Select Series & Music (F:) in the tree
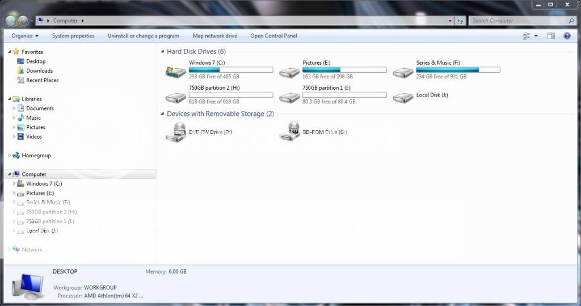This screenshot has width=581, height=306. (x=48, y=203)
